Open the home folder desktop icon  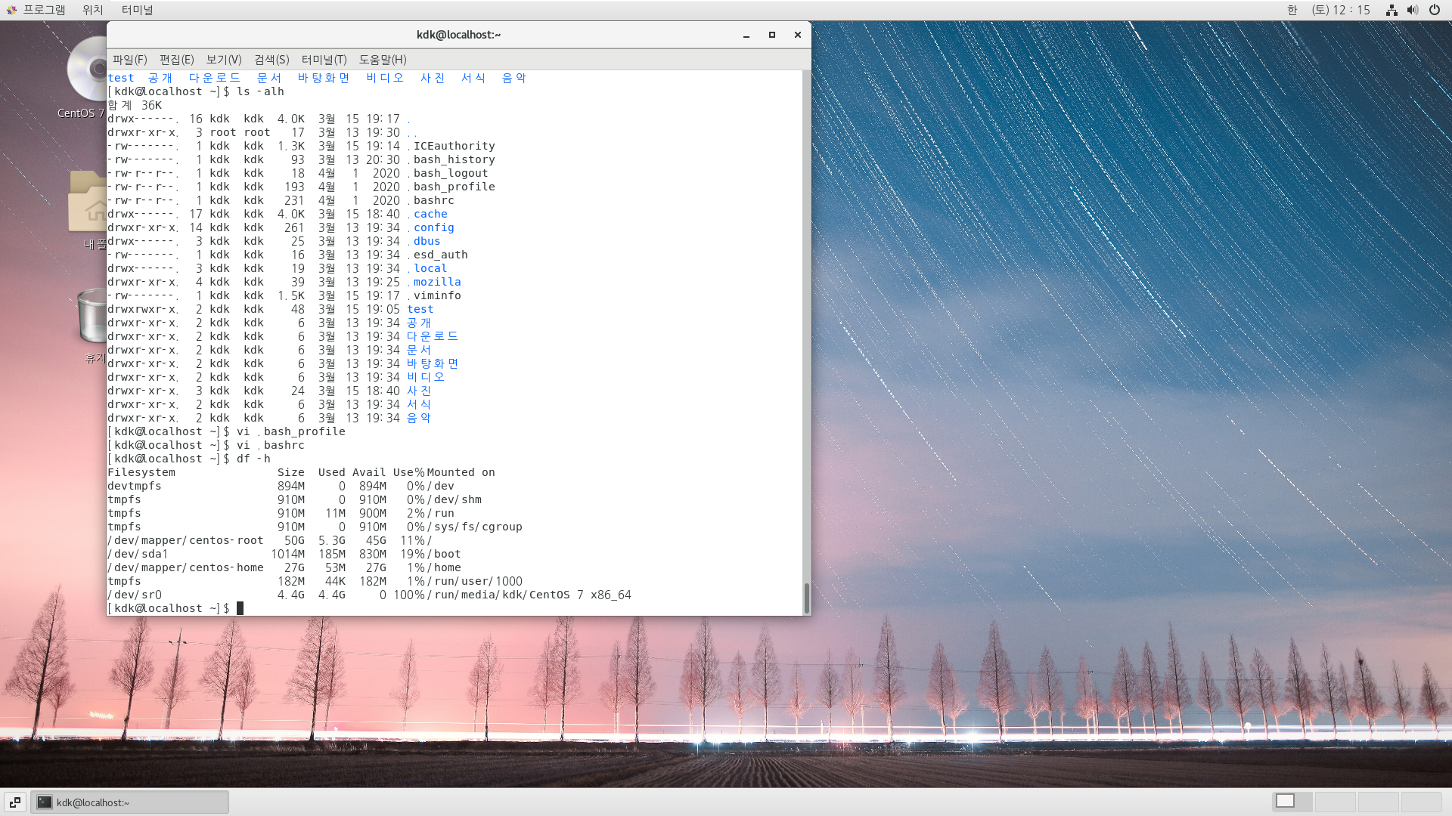click(87, 202)
